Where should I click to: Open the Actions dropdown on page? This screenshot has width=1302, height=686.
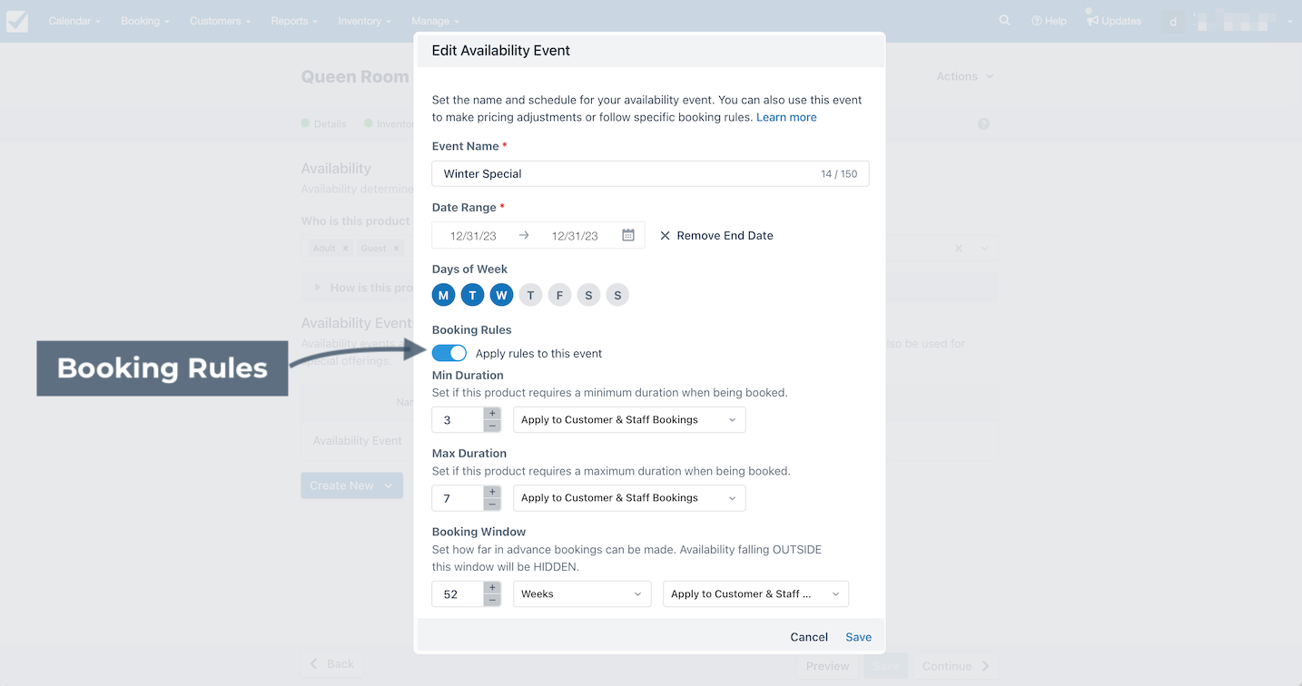point(965,76)
